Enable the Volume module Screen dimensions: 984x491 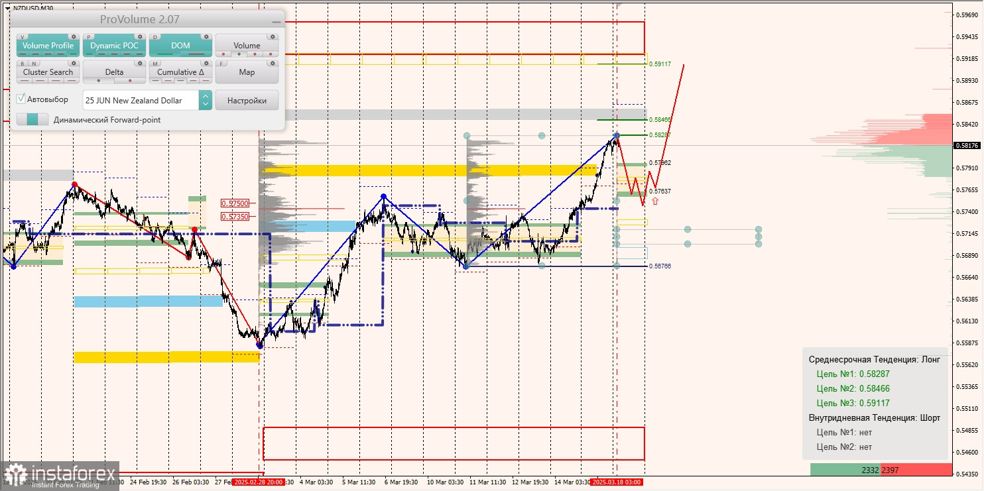[247, 46]
